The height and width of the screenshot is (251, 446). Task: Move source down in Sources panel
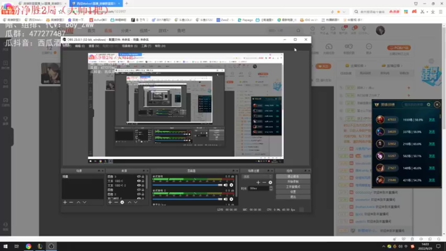135,202
